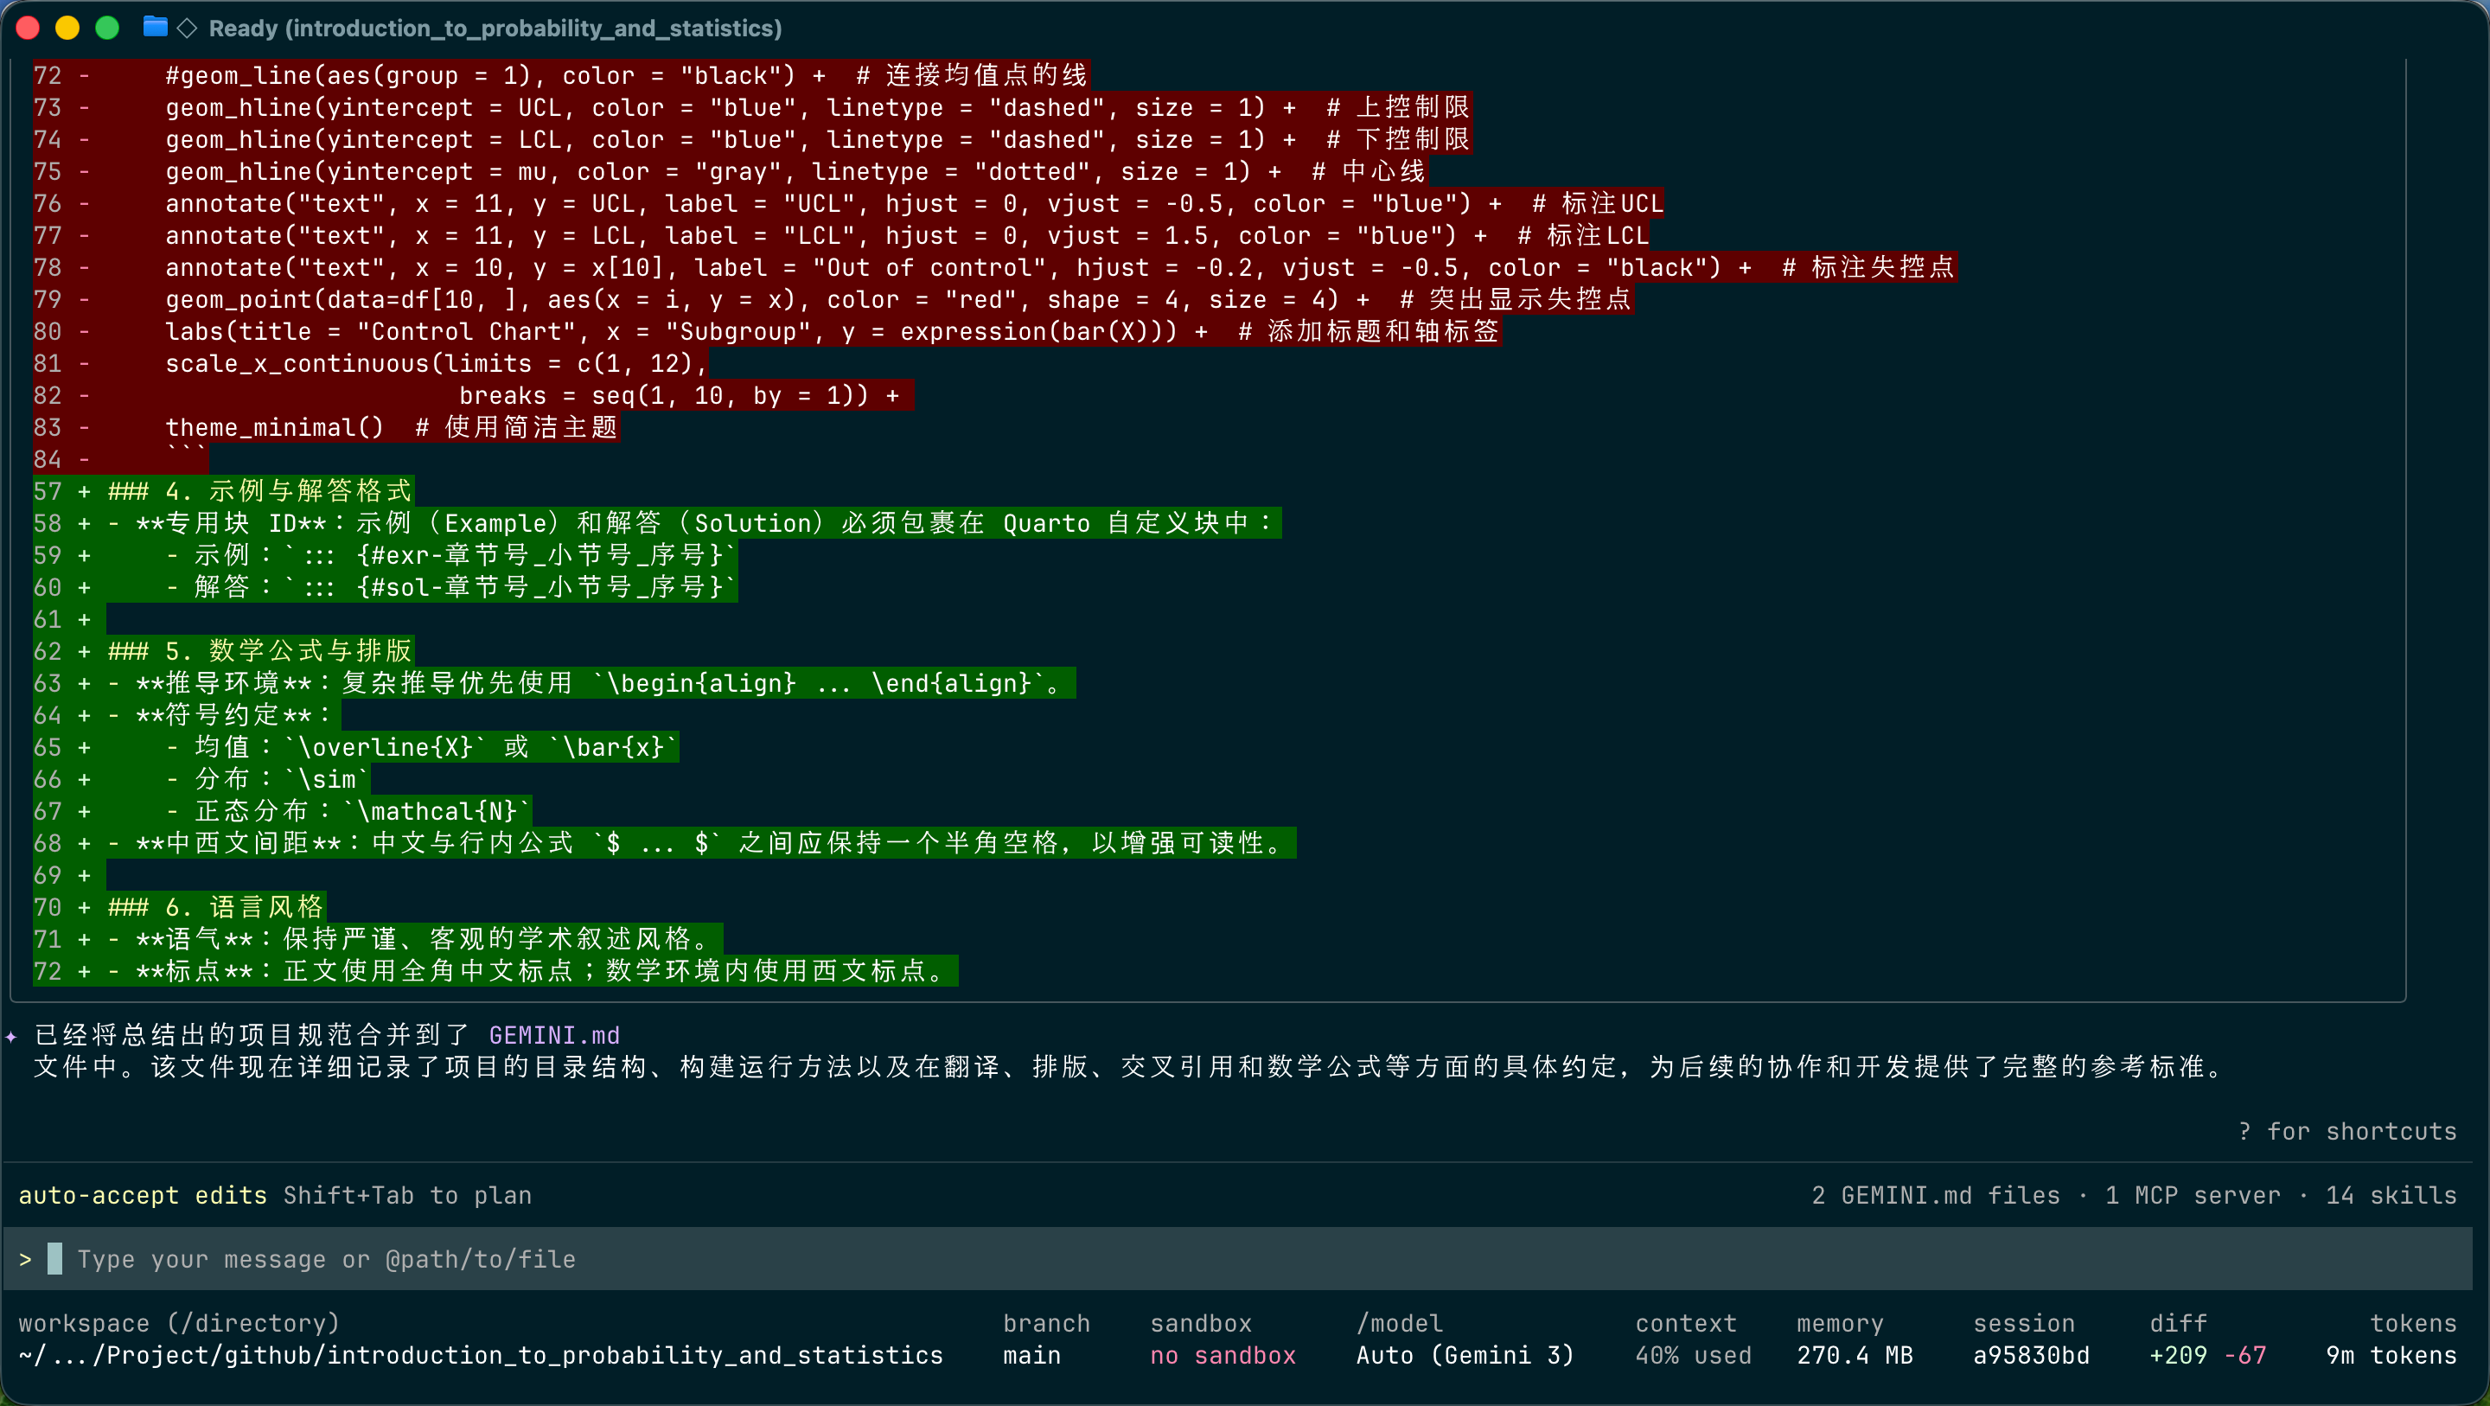Click removed line 79 with 'geom_point'
Screen dimensions: 2490x1406
point(833,299)
